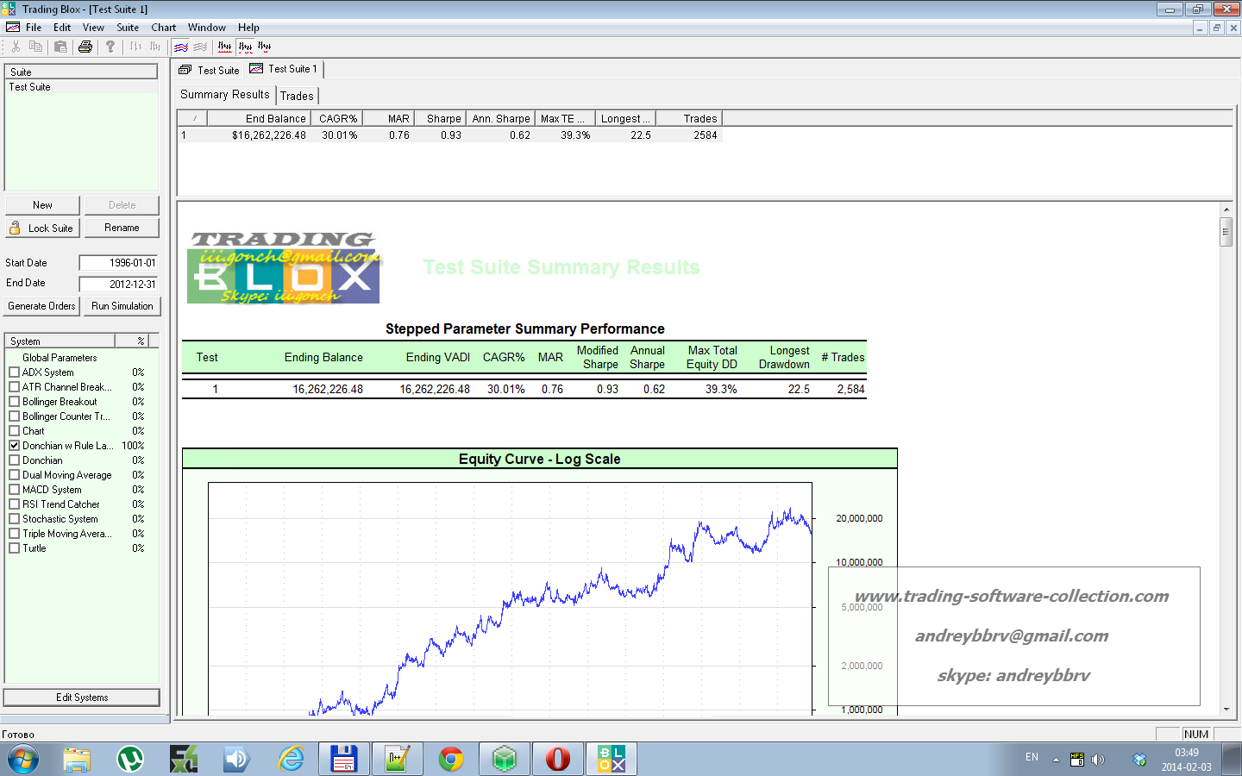Open Google Chrome from the taskbar
The image size is (1242, 776).
tap(451, 759)
